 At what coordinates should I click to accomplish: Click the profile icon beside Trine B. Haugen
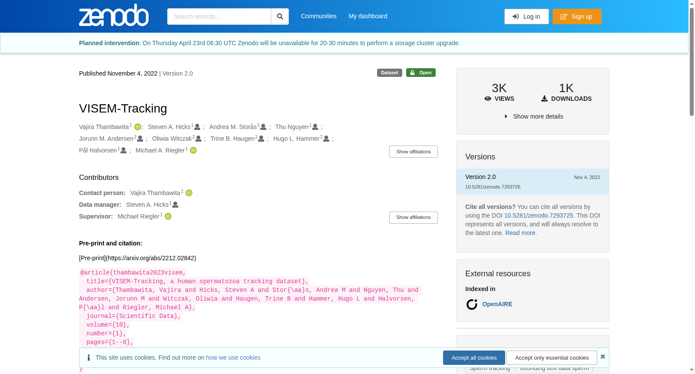(261, 139)
